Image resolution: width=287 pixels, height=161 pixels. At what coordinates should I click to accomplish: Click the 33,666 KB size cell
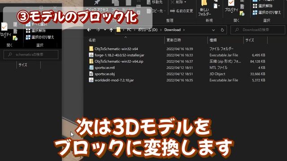tap(258, 74)
